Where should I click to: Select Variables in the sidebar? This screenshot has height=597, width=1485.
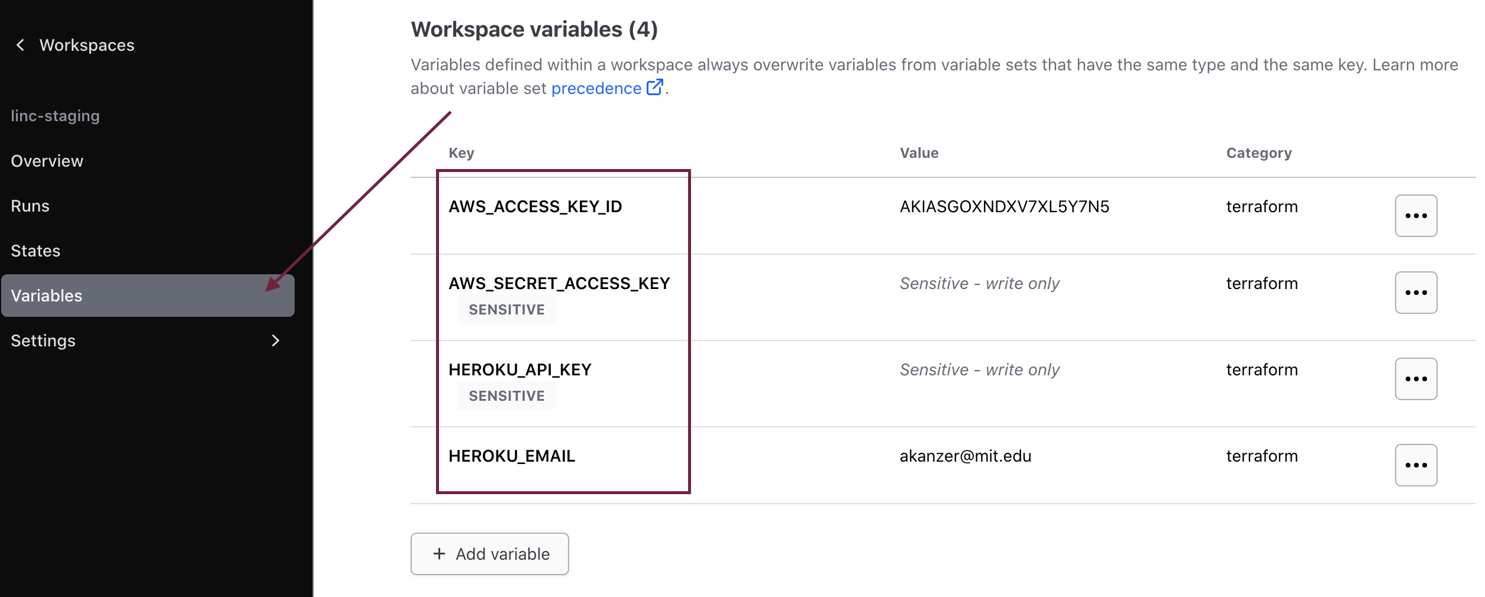click(47, 296)
